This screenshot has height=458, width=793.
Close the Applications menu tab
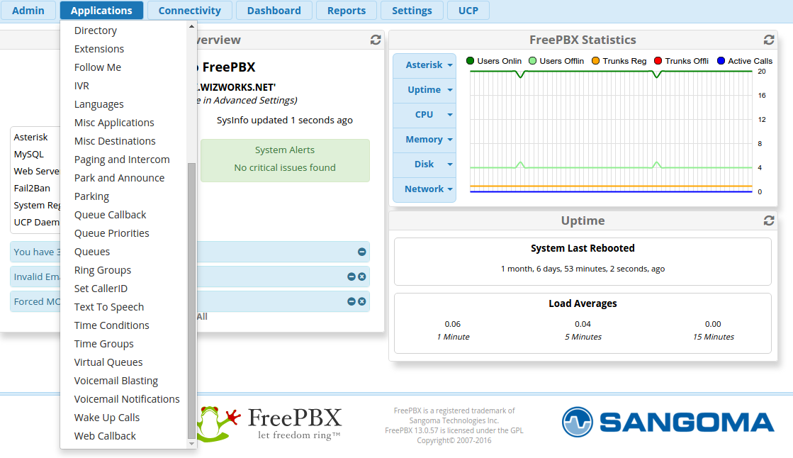(101, 10)
